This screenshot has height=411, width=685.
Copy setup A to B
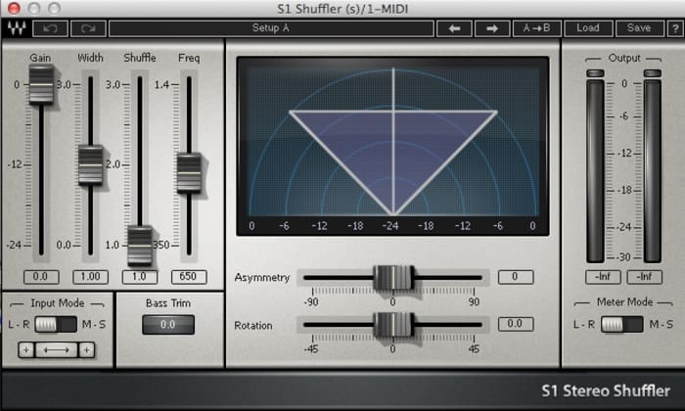point(537,28)
